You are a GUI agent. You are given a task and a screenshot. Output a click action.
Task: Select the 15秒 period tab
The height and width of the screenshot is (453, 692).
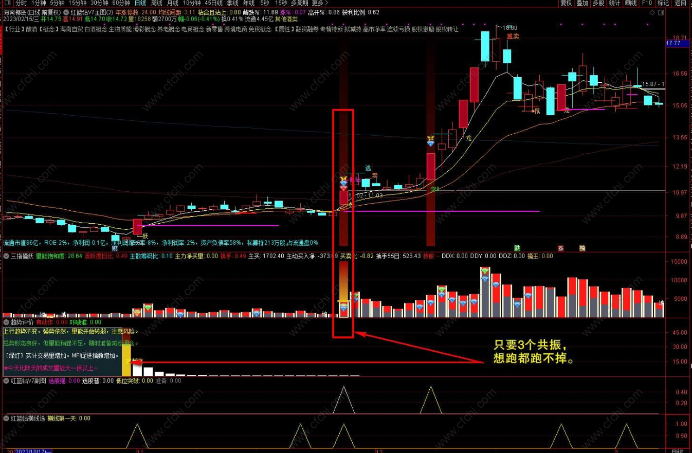(x=281, y=3)
